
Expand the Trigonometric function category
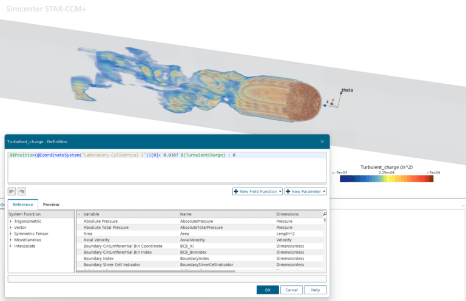click(10, 222)
